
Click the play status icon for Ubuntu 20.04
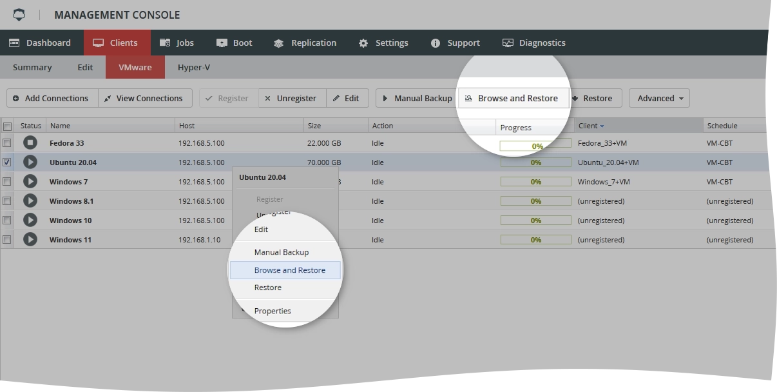(30, 162)
